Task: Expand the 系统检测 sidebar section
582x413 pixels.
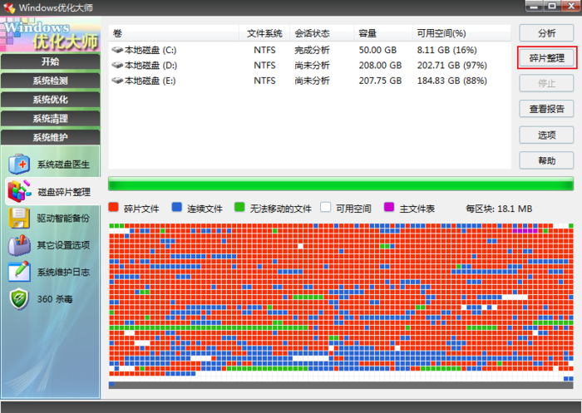Action: 50,81
